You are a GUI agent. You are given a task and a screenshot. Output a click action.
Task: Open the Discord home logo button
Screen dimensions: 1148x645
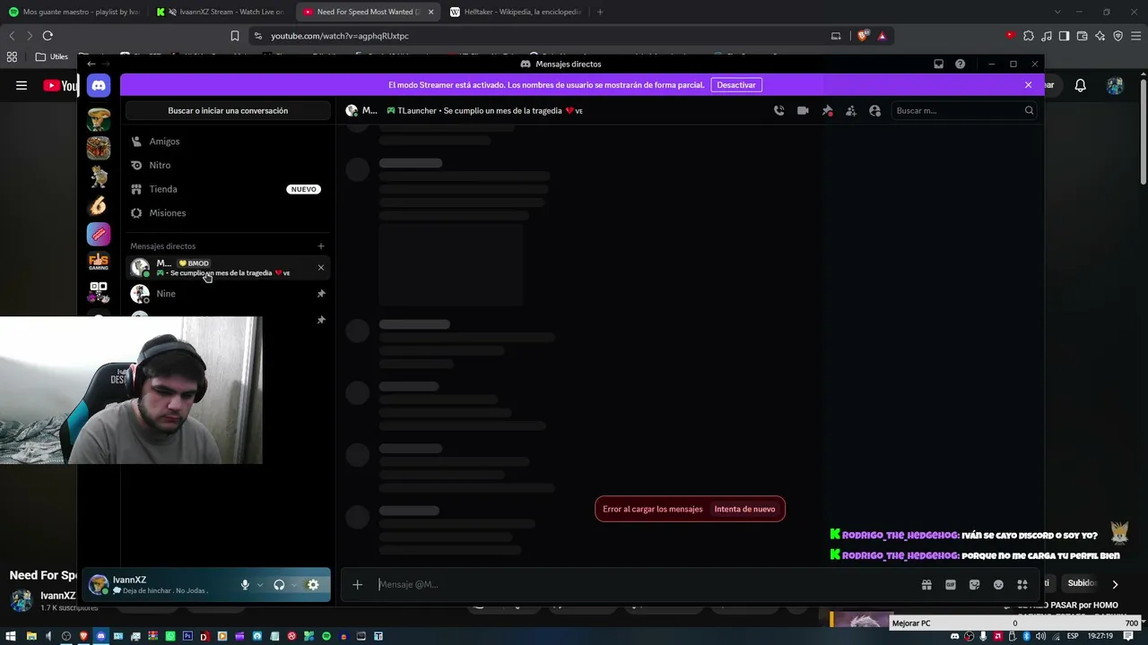[x=99, y=86]
